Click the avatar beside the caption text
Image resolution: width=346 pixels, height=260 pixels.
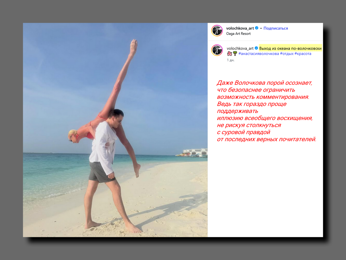tap(217, 50)
